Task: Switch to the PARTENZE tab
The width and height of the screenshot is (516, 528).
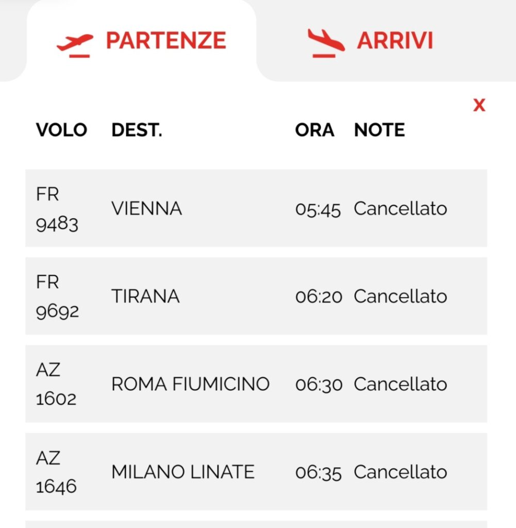Action: pyautogui.click(x=141, y=41)
